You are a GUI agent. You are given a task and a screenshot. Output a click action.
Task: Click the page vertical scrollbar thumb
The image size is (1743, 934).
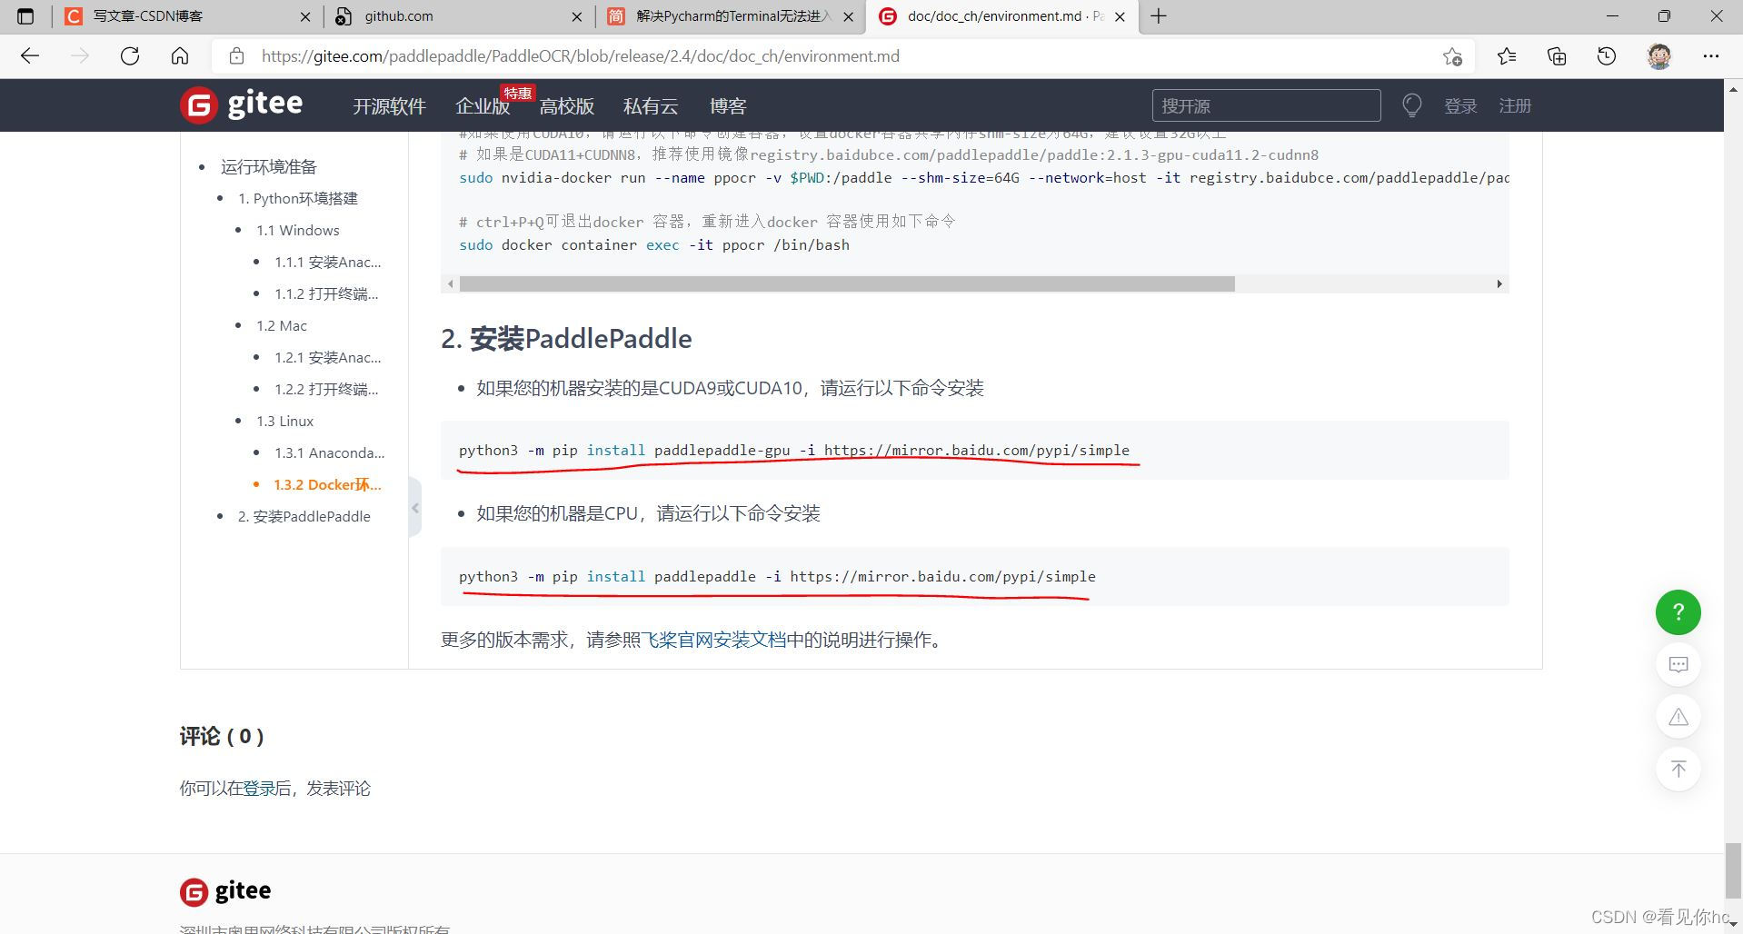click(x=1734, y=869)
